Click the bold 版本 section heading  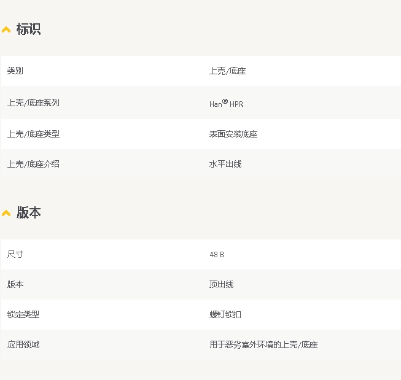(28, 212)
